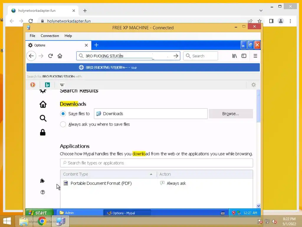The height and width of the screenshot is (227, 302).
Task: Open search settings gear in suggestions
Action: click(x=253, y=85)
